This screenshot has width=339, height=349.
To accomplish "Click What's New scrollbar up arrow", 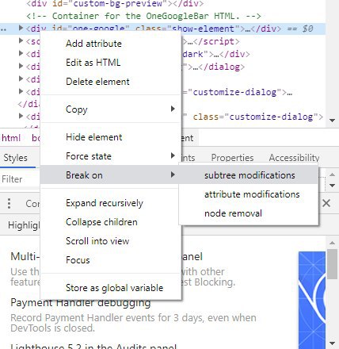I will pyautogui.click(x=333, y=243).
